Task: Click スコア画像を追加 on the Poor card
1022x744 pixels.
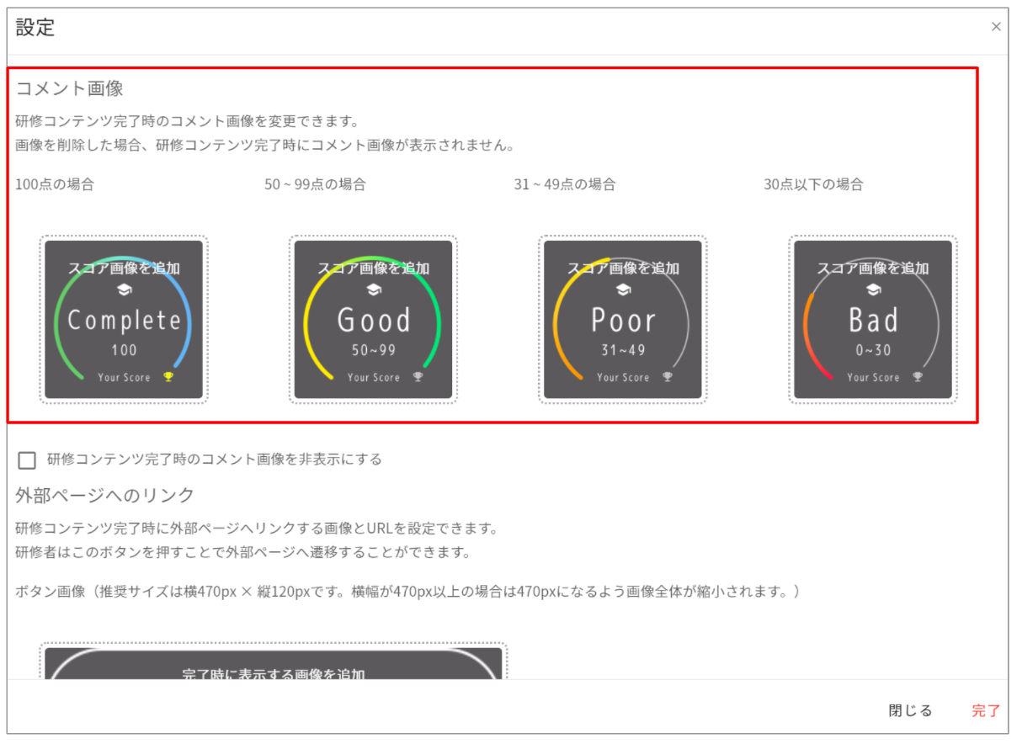Action: click(x=623, y=268)
